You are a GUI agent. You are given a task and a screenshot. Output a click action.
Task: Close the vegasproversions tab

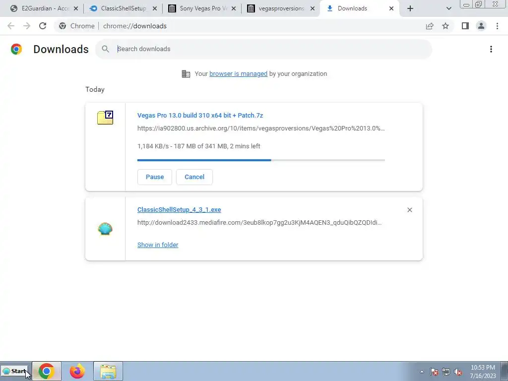point(313,8)
